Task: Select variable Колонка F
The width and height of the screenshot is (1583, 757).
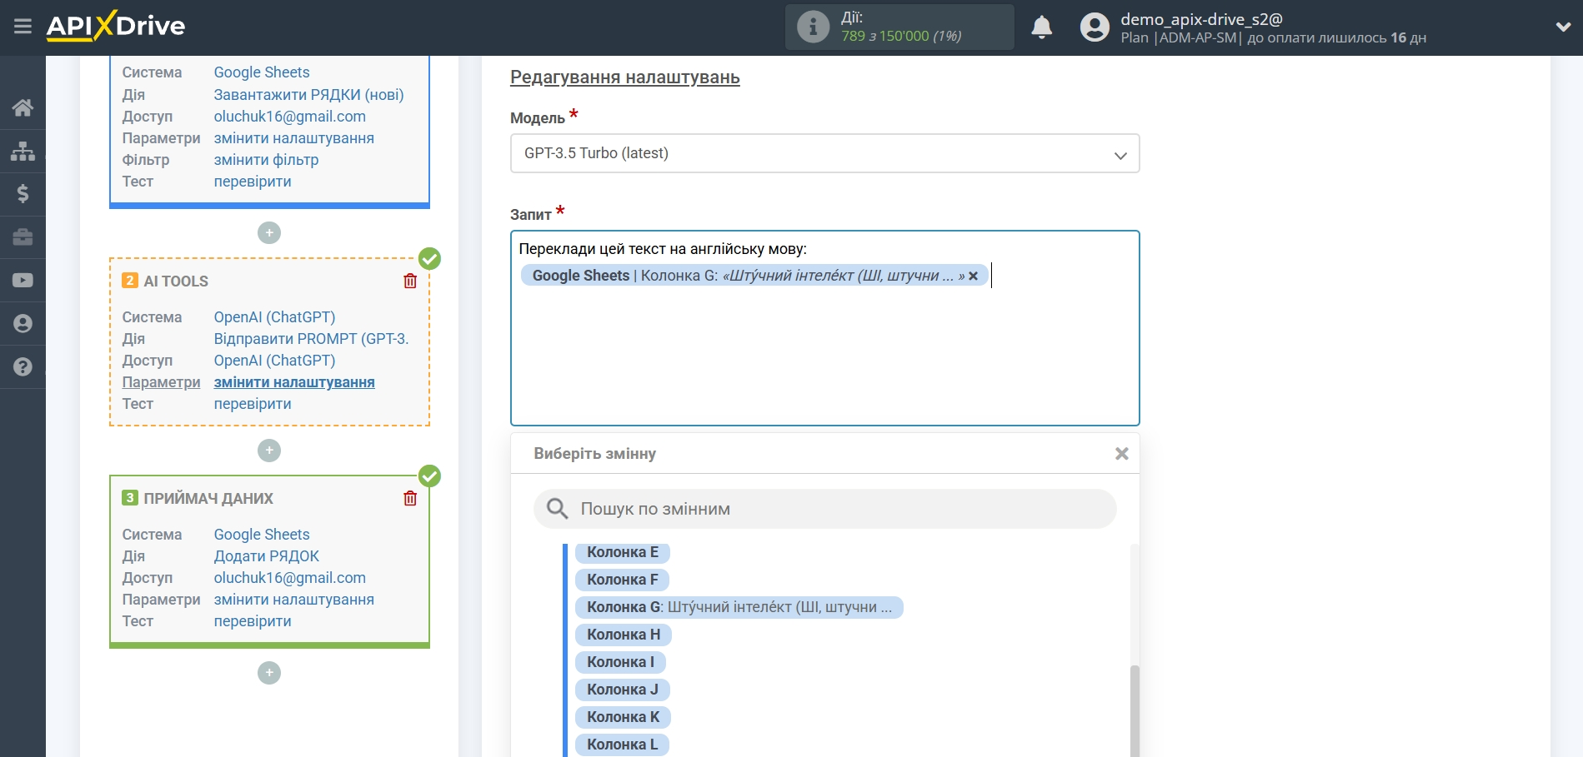Action: tap(623, 580)
